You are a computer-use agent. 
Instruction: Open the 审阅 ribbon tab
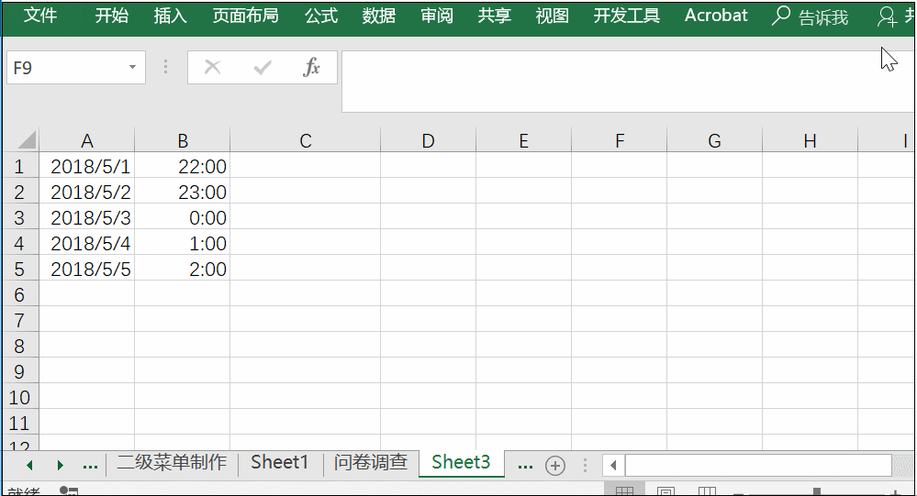point(437,16)
